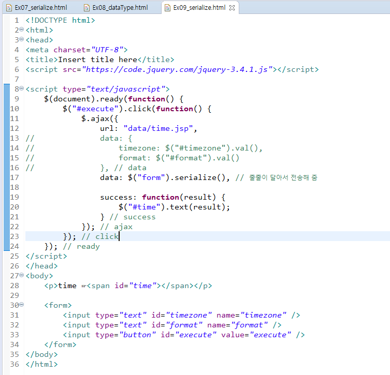The image size is (390, 375).
Task: Click $("#time").text(result); on line 20
Action: tap(174, 207)
